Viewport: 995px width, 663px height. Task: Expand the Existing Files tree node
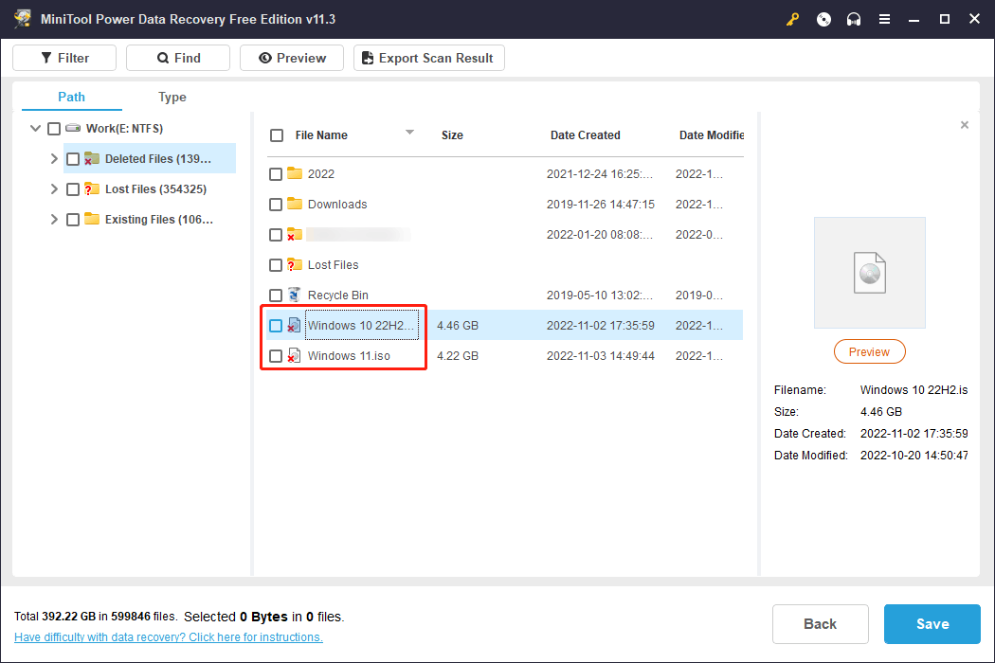[x=54, y=219]
